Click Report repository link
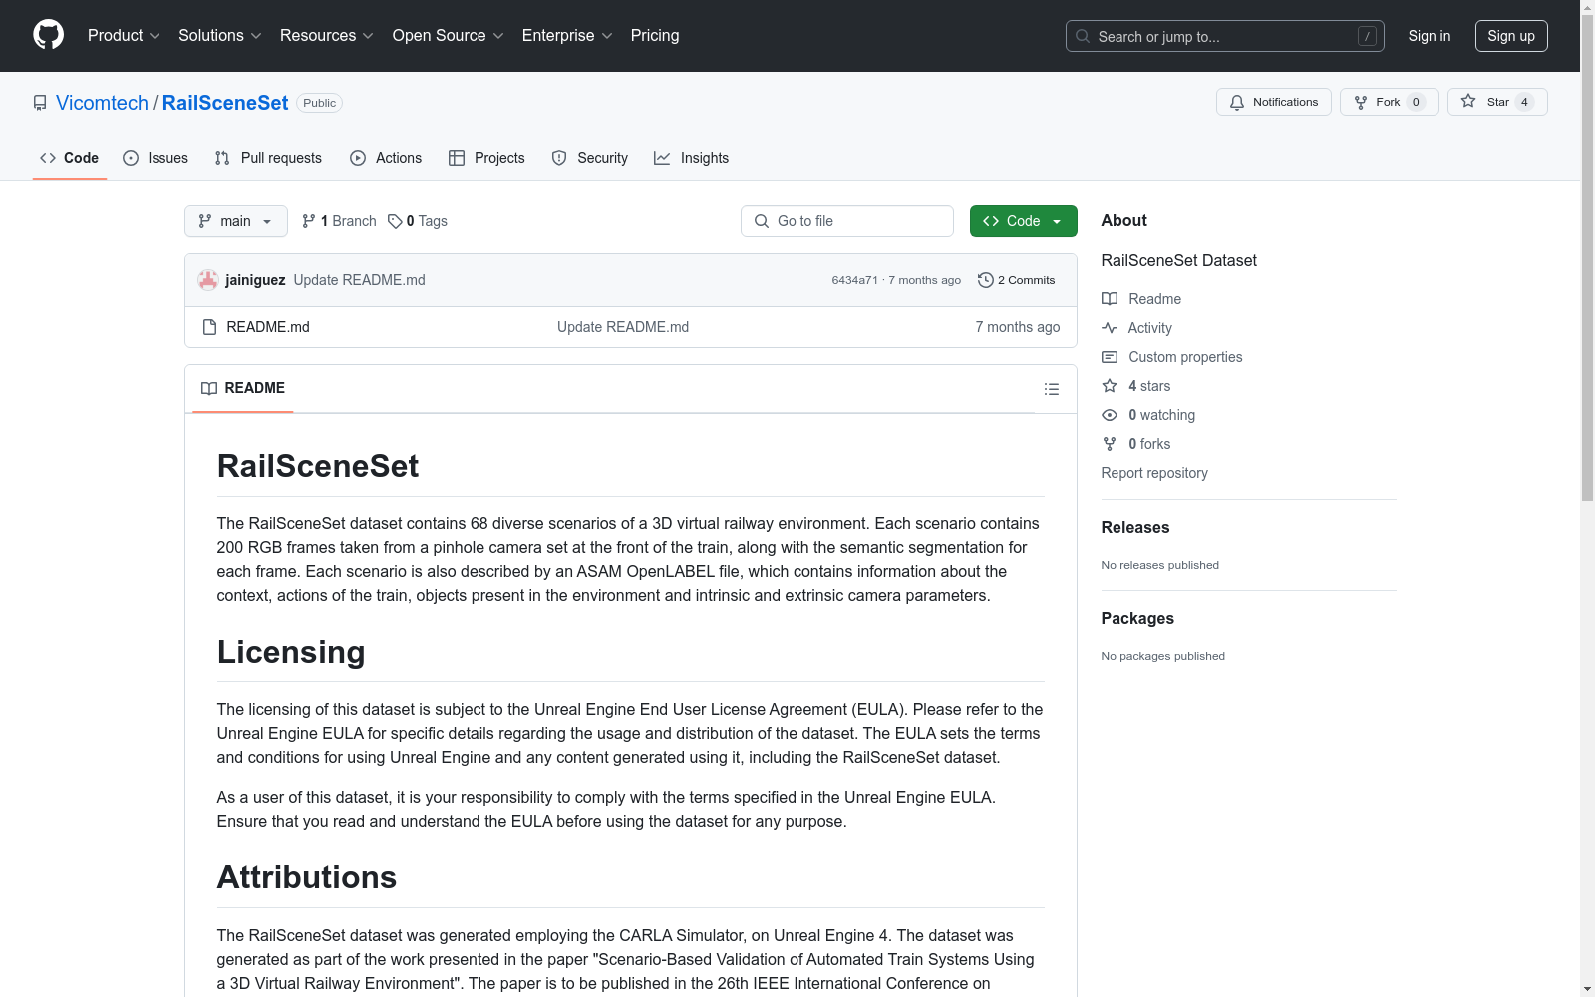Viewport: 1595px width, 997px height. 1154,473
